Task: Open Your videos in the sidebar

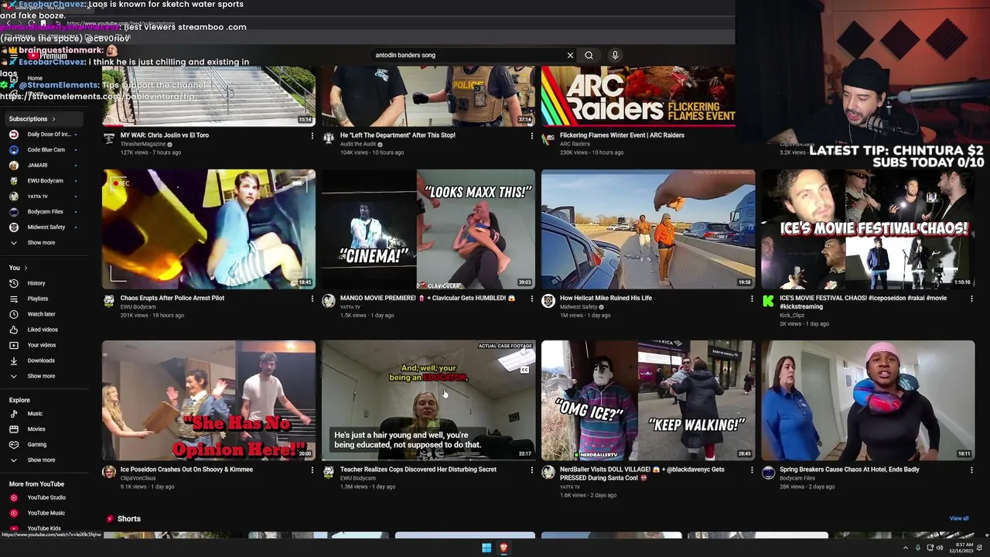Action: click(42, 345)
